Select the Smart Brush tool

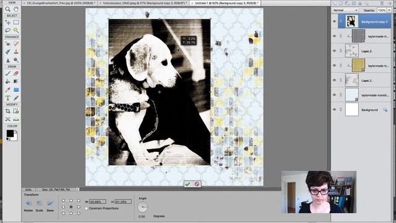(8, 52)
